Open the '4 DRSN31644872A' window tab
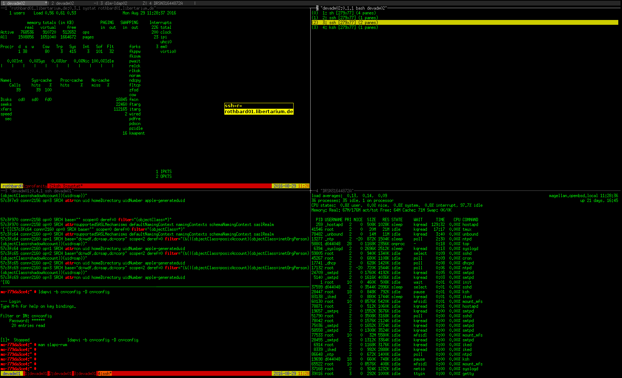622x378 pixels. pos(171,3)
